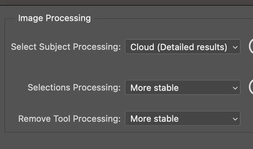The width and height of the screenshot is (253, 149).
Task: Click the "Image Processing" section heading
Action: 55,18
